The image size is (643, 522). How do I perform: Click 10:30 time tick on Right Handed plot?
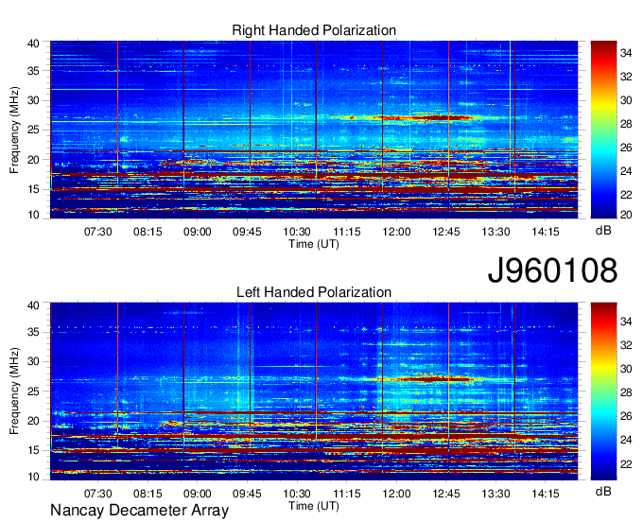[x=297, y=232]
